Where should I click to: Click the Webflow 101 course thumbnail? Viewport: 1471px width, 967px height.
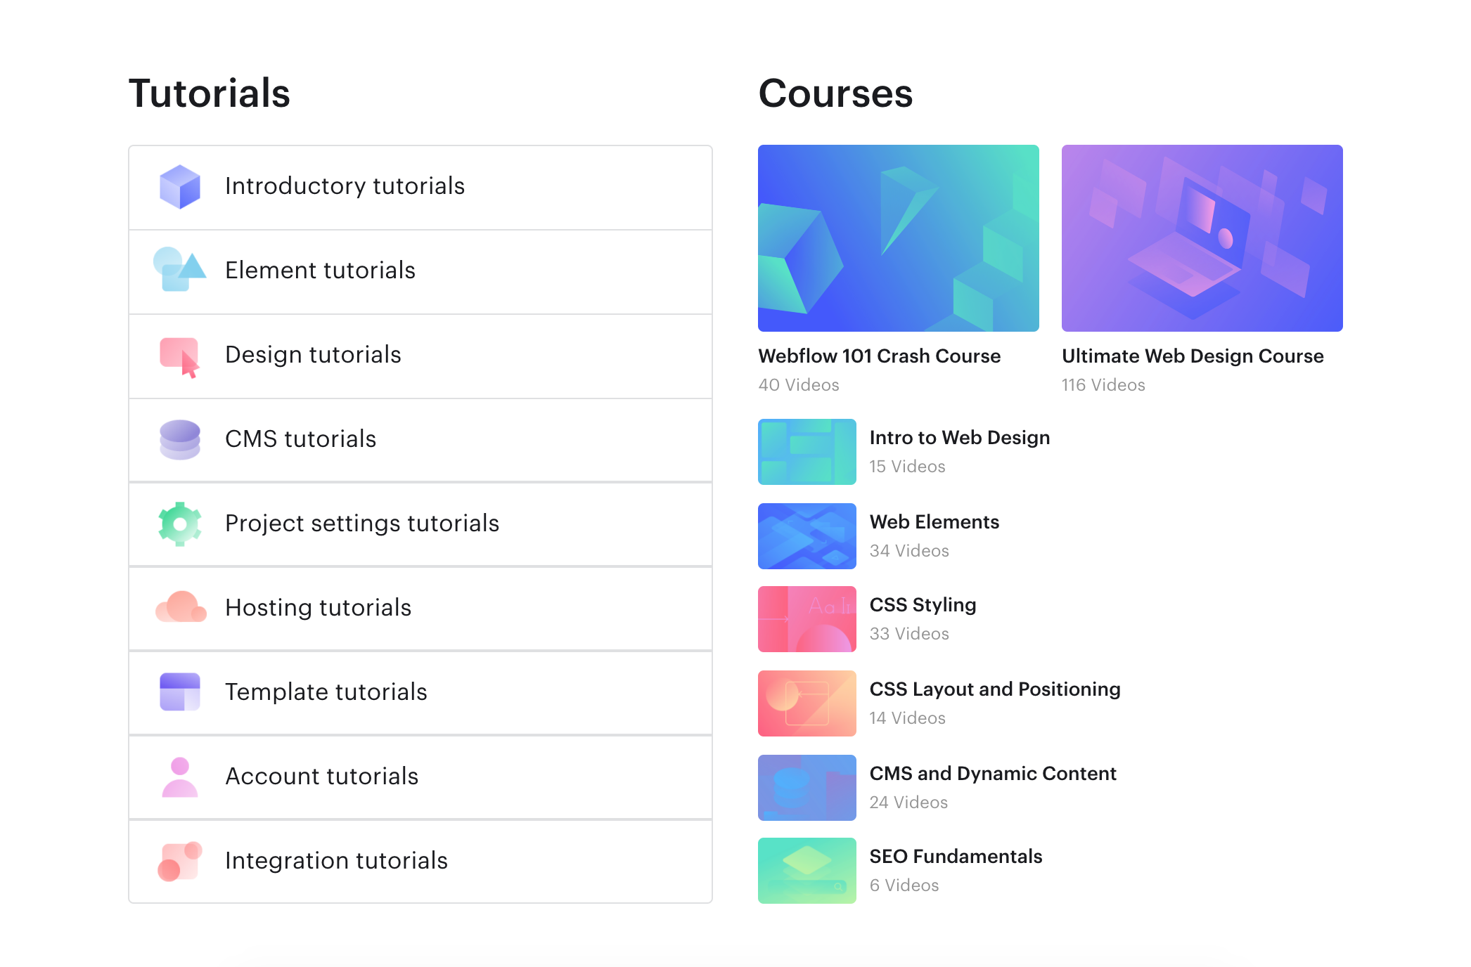898,238
